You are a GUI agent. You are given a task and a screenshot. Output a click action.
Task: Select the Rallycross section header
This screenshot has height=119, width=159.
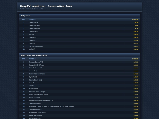click(79, 16)
